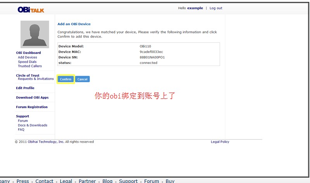The height and width of the screenshot is (183, 310).
Task: Click the Device MAC label
Action: click(x=70, y=52)
